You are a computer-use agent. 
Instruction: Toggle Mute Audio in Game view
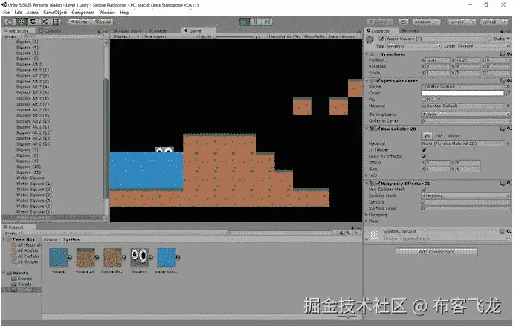tap(314, 36)
